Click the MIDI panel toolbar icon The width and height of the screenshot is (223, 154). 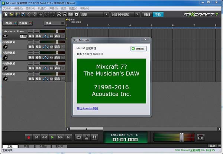click(71, 14)
